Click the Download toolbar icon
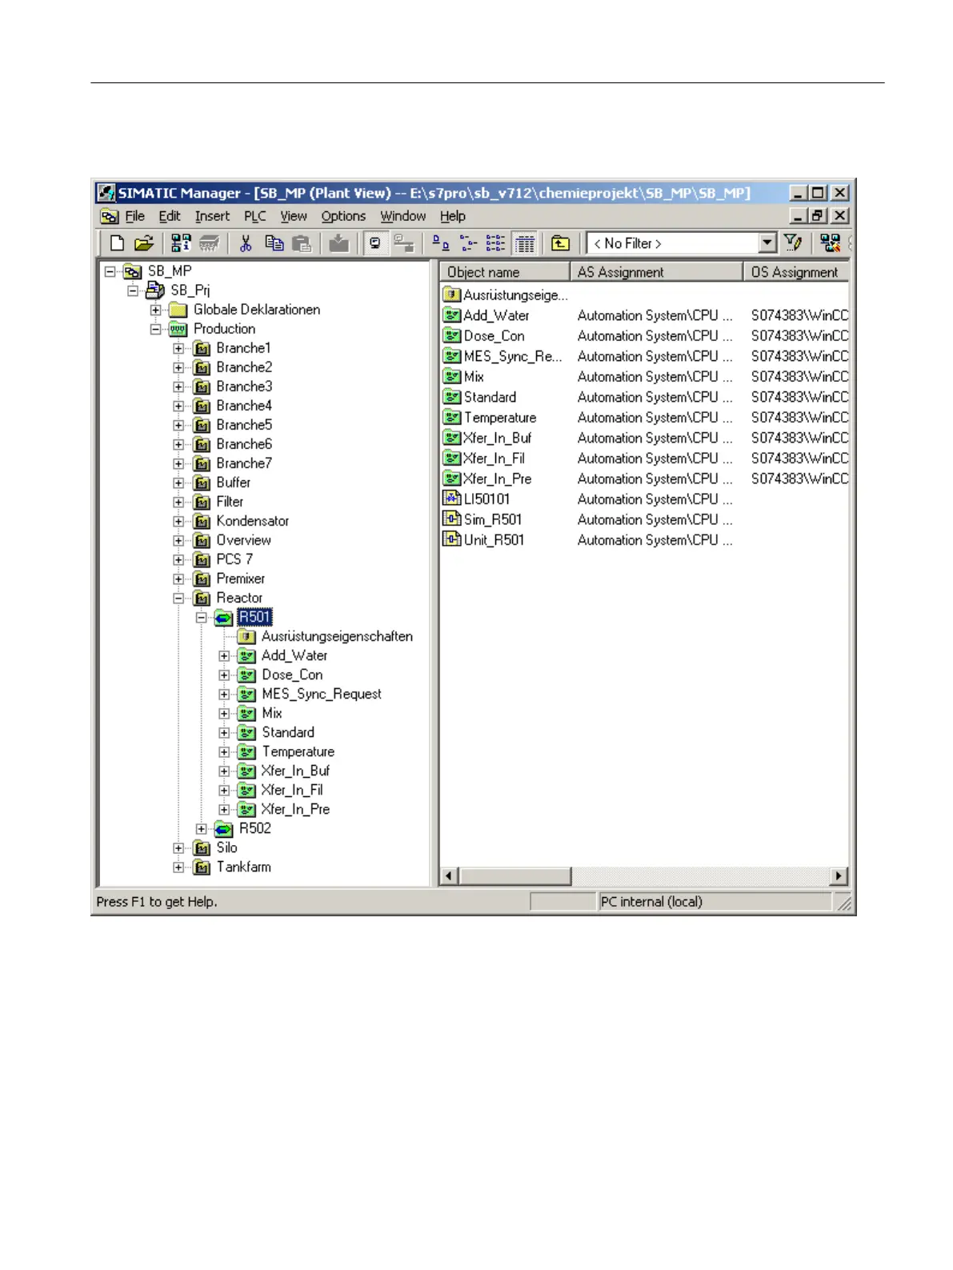Viewport: 953px width, 1270px height. tap(339, 243)
